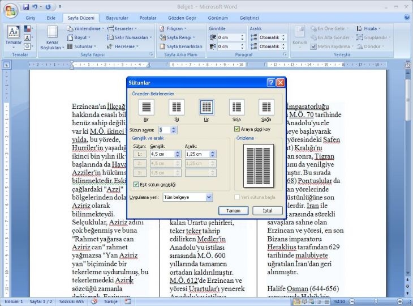The image size is (413, 306).
Task: Confirm with the Tamam button
Action: click(x=233, y=210)
